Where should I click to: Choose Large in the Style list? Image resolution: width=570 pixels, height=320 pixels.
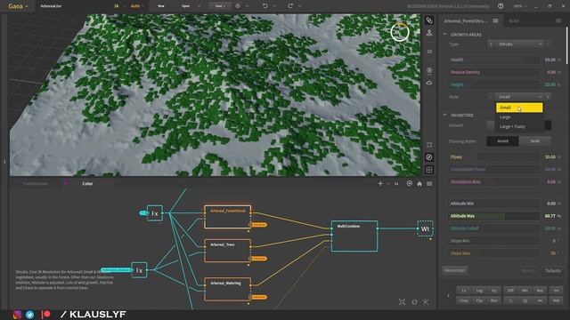pyautogui.click(x=519, y=117)
